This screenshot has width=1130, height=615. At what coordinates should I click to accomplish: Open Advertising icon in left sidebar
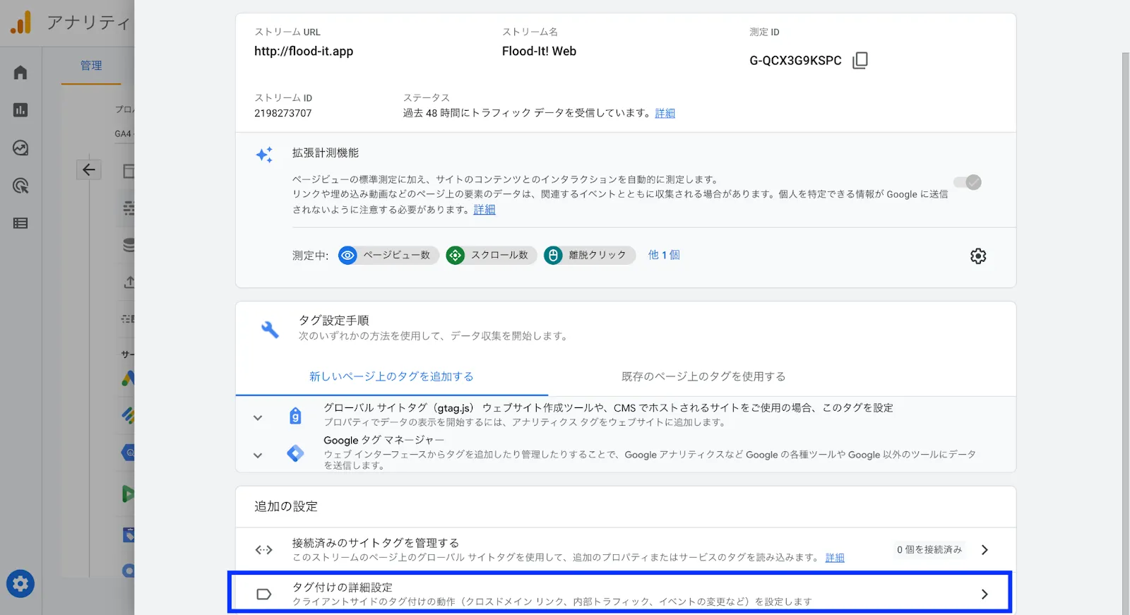[20, 186]
